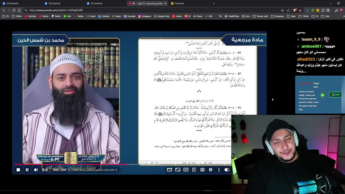Image resolution: width=345 pixels, height=194 pixels.
Task: Open the Maps bookmark
Action: click(x=116, y=16)
